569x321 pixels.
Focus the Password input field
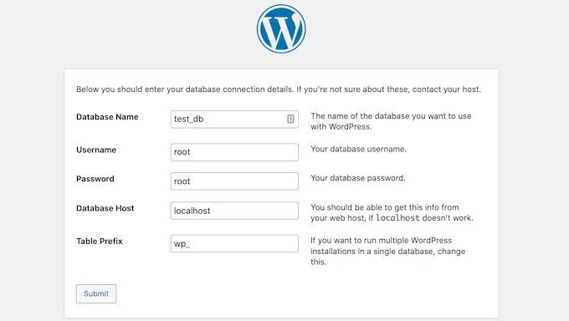(x=234, y=181)
